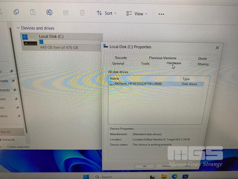Open File Explorer from the taskbar
238x179 pixels.
pos(164,177)
